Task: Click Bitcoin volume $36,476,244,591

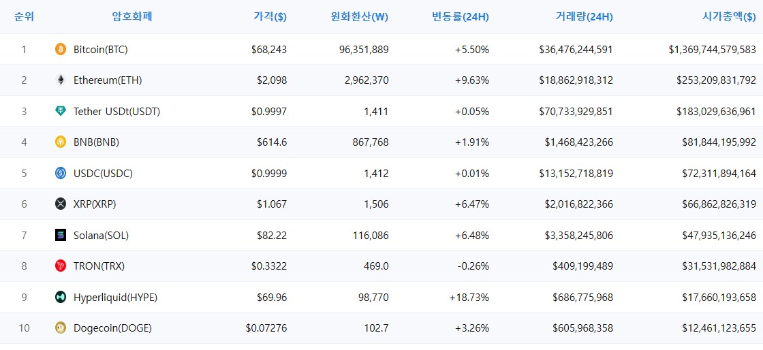Action: pyautogui.click(x=576, y=50)
